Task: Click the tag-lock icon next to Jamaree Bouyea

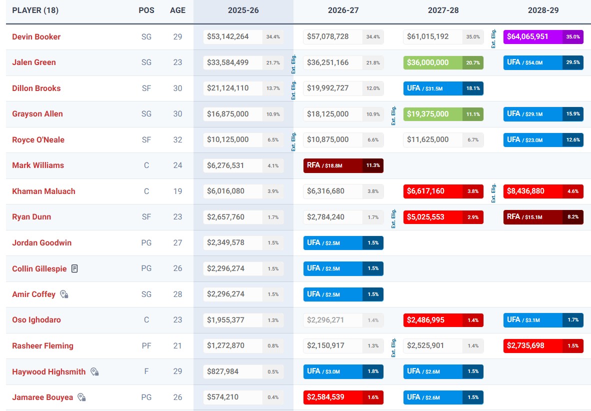Action: pyautogui.click(x=81, y=397)
